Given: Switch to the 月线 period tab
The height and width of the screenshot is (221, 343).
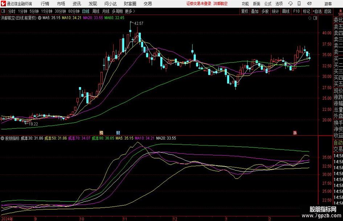Looking at the screenshot, I should 106,11.
